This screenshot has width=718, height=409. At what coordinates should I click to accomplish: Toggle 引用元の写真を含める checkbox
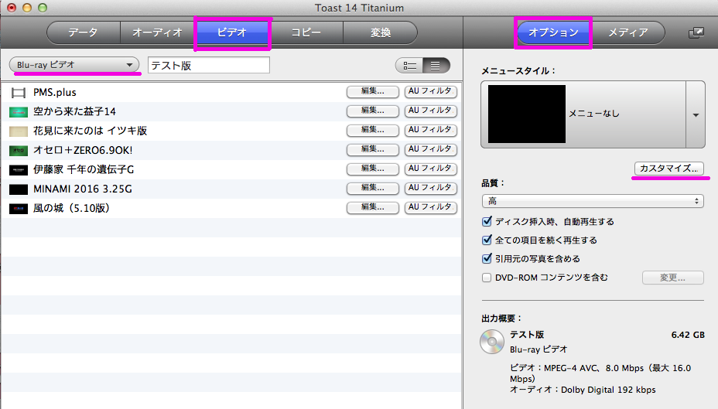click(x=487, y=258)
